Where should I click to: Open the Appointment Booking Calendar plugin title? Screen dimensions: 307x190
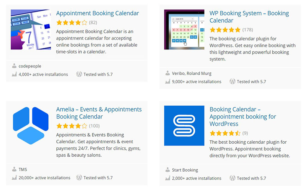[97, 13]
